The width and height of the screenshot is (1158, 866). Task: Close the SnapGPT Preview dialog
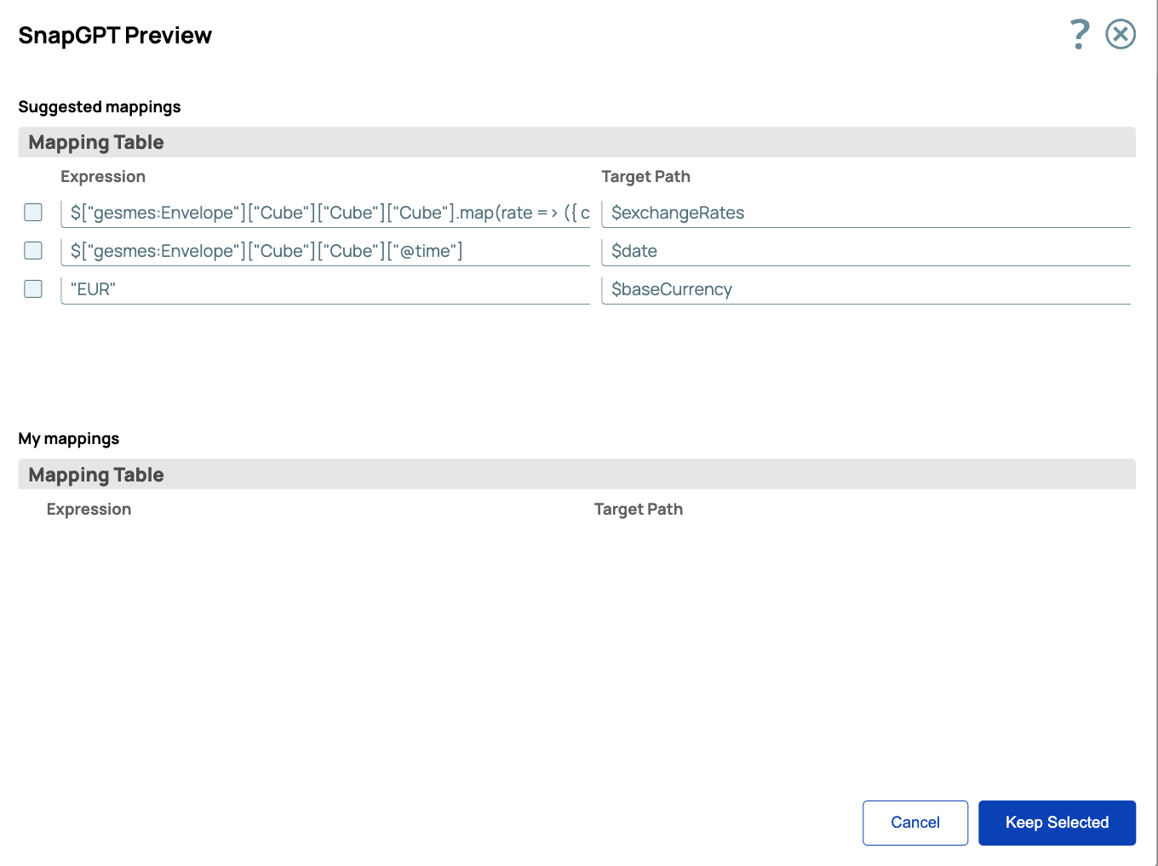[x=1121, y=34]
